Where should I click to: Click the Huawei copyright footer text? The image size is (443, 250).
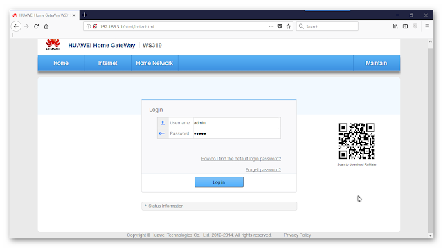[x=199, y=235]
